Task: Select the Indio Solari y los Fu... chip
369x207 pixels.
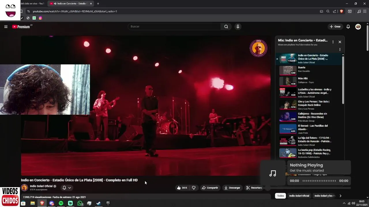Action: (325, 196)
